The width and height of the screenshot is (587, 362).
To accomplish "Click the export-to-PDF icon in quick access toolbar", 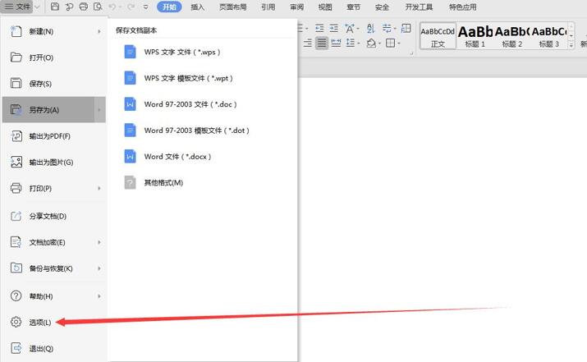I will click(69, 7).
